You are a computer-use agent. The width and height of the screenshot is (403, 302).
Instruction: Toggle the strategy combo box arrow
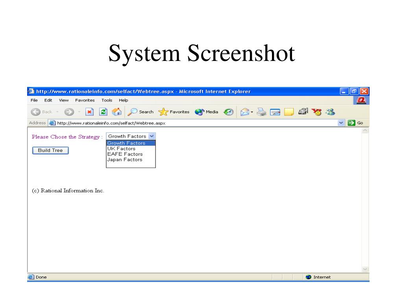point(152,136)
